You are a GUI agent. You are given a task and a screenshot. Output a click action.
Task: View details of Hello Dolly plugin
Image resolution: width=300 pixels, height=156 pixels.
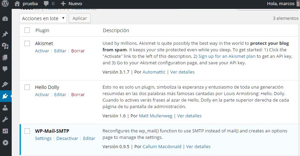pos(189,116)
